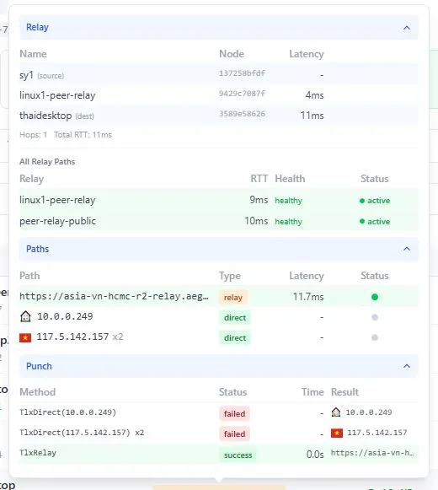Click 0.0s time value for TlxRelay

[x=315, y=455]
